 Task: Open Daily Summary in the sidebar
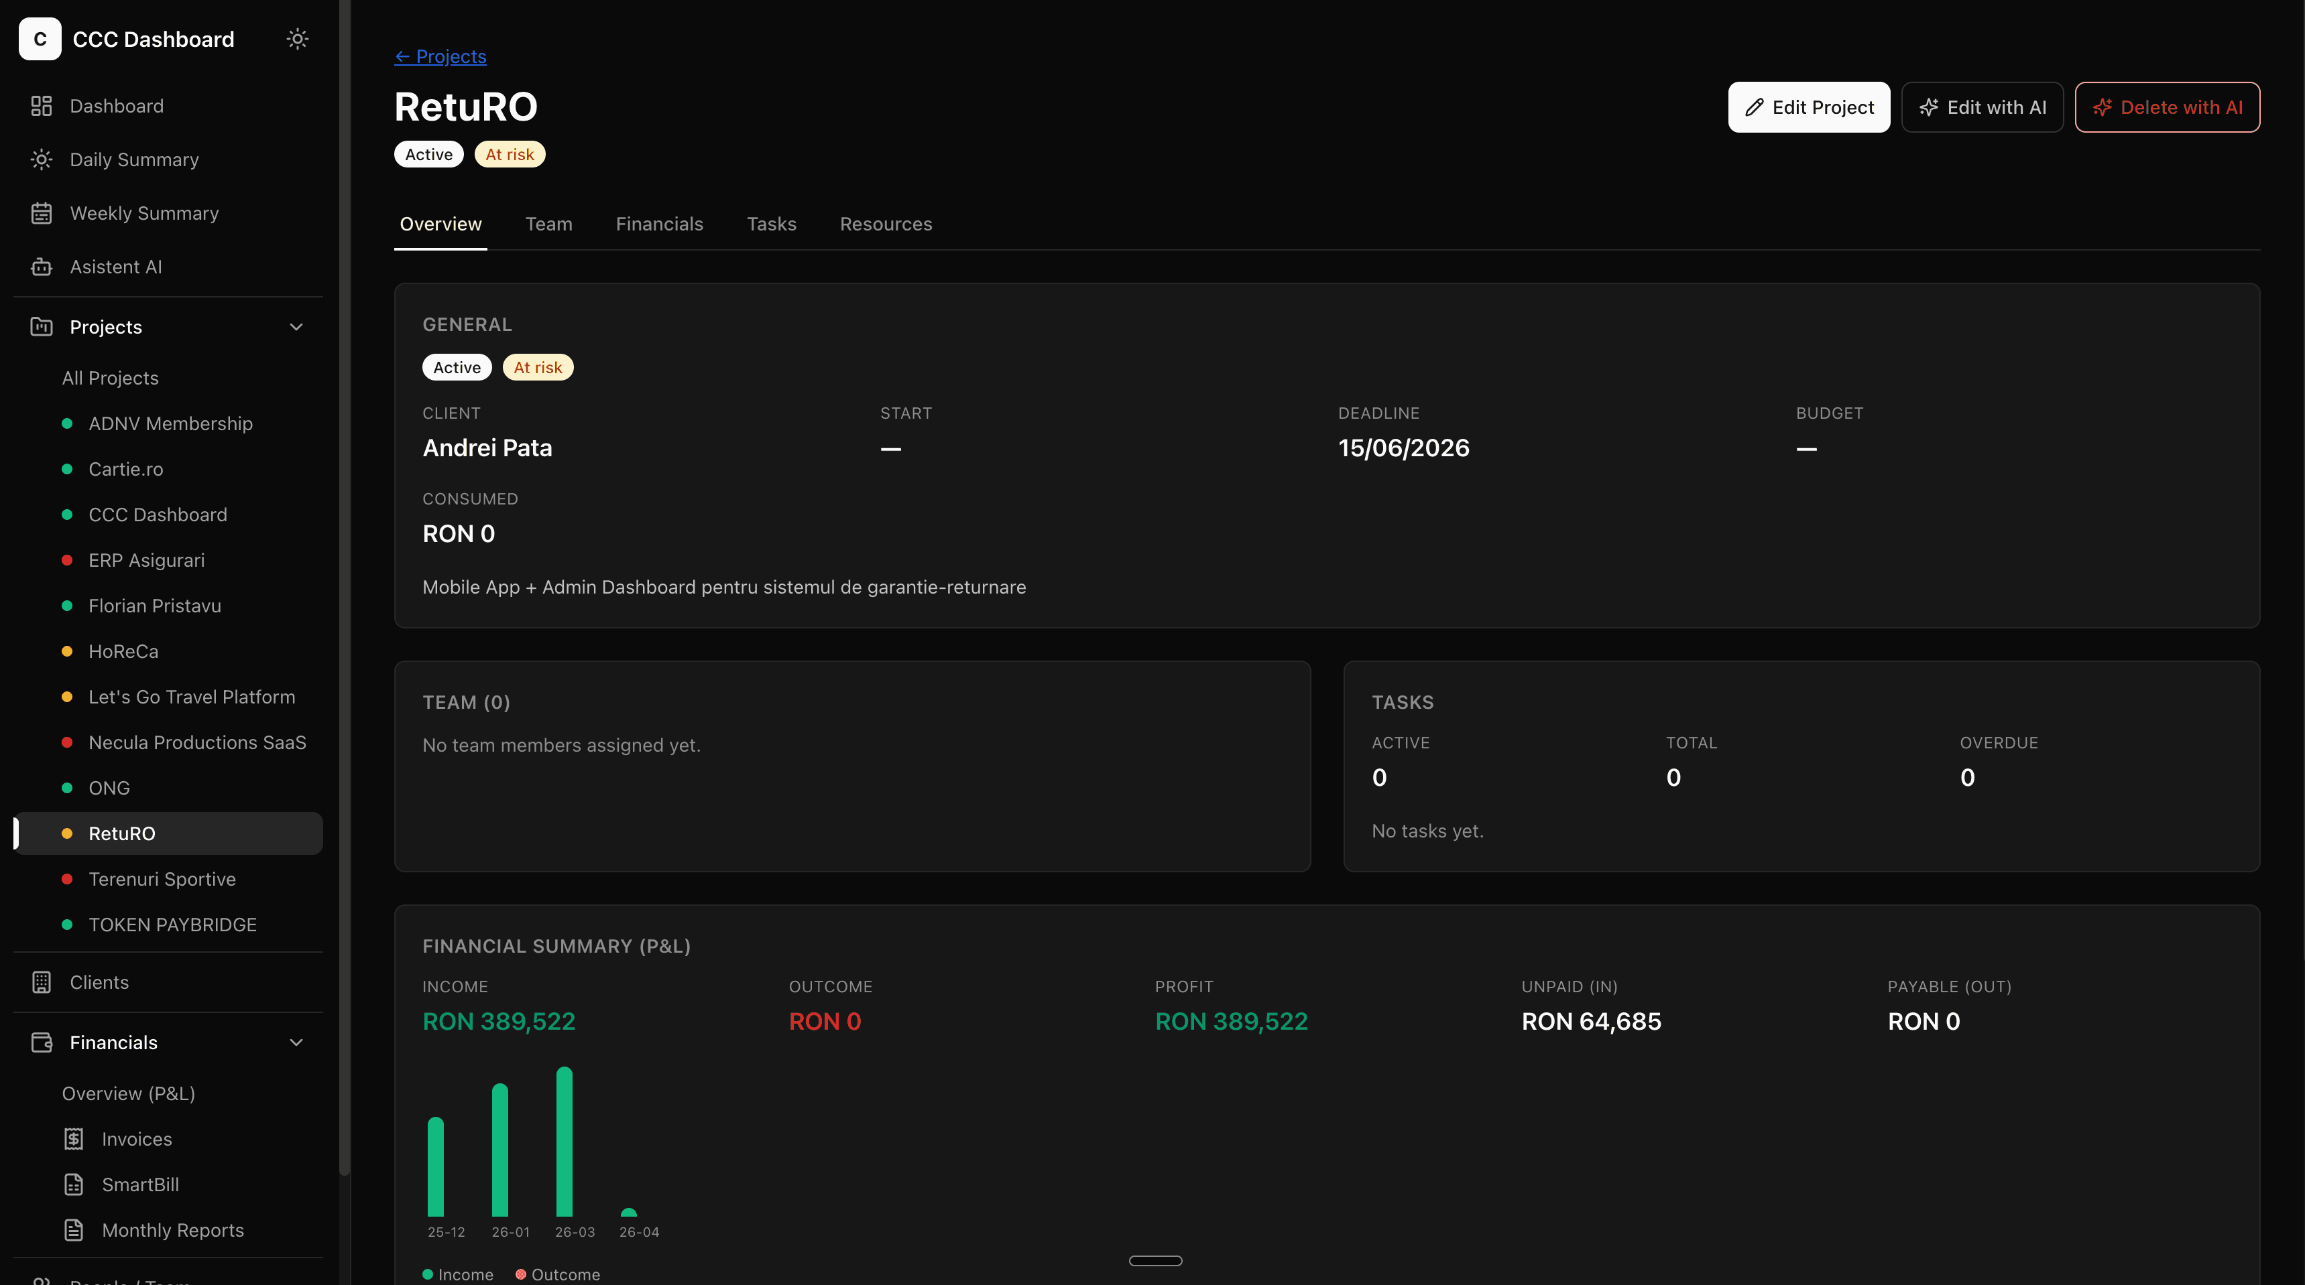click(x=168, y=159)
